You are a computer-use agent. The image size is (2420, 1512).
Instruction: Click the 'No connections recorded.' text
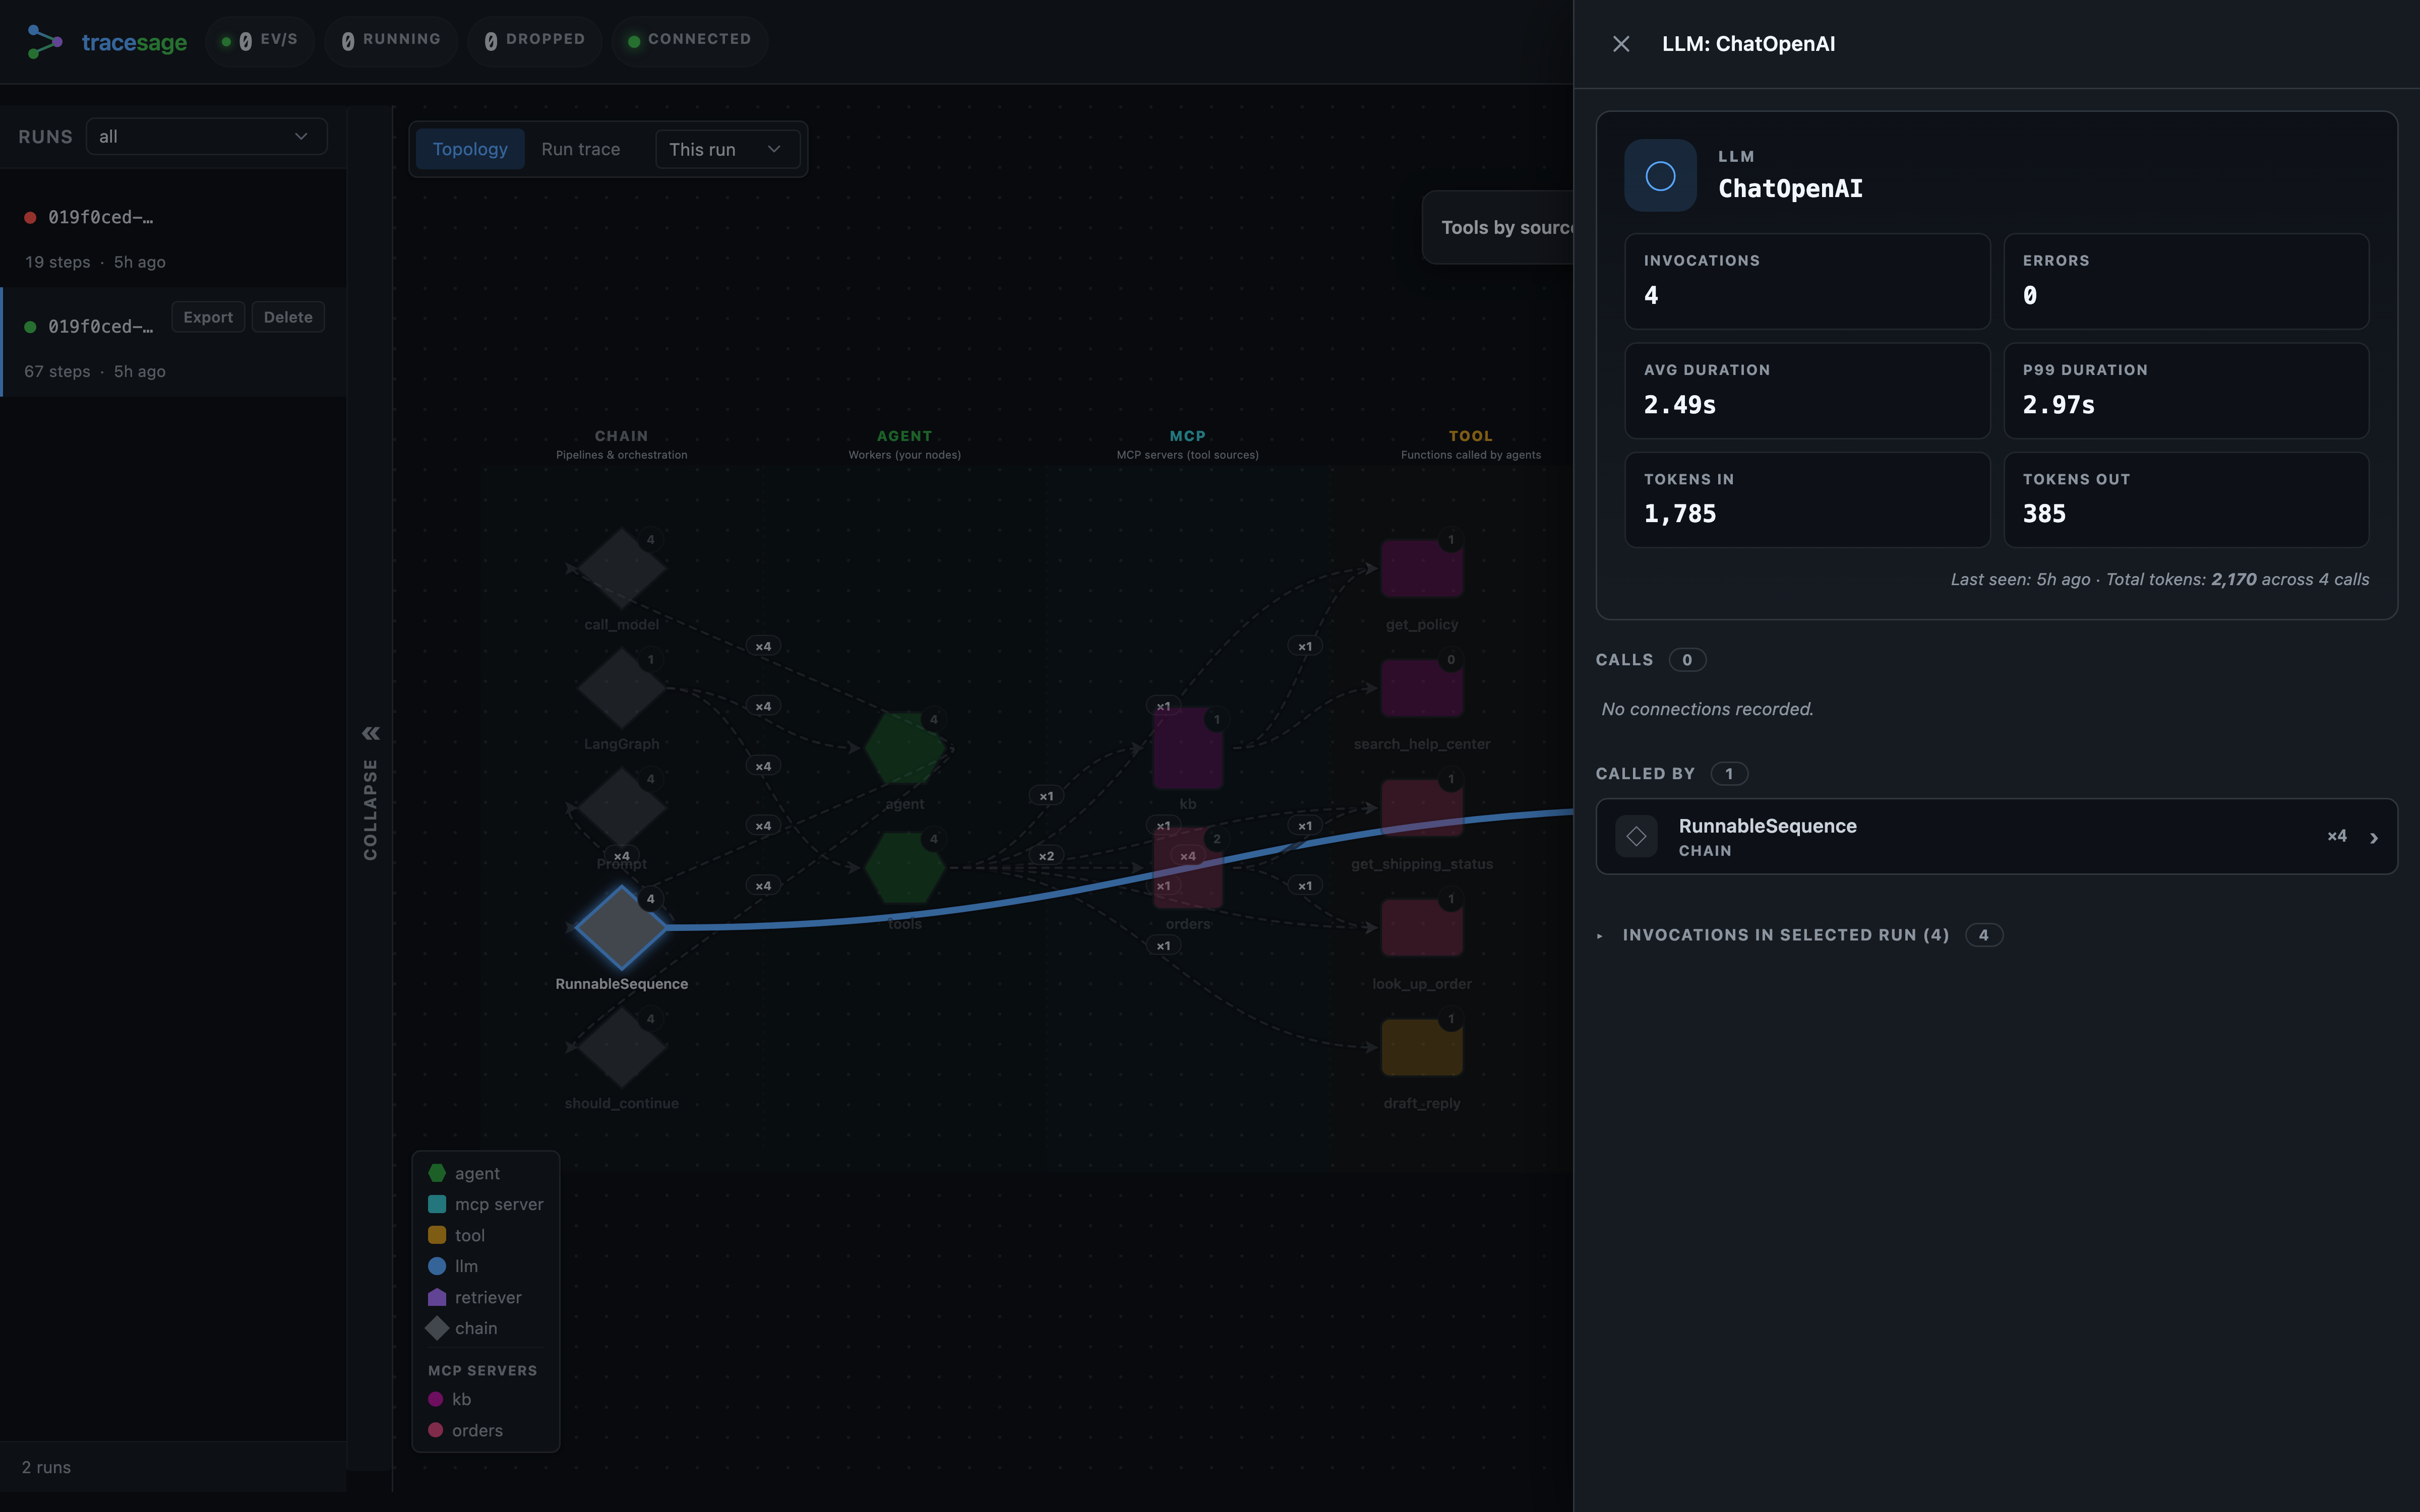click(x=1707, y=709)
